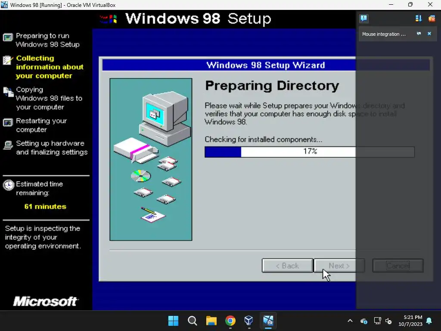Click the setup progress bar showing 17%
The height and width of the screenshot is (331, 441).
[309, 152]
